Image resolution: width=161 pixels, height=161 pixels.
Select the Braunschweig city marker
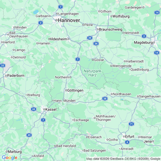(98, 29)
